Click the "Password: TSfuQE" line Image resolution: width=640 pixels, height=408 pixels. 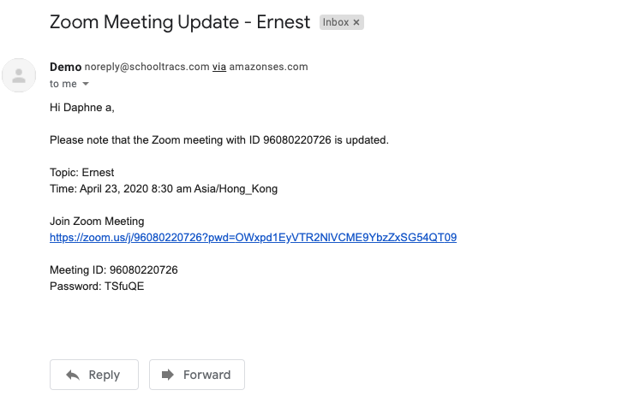97,286
